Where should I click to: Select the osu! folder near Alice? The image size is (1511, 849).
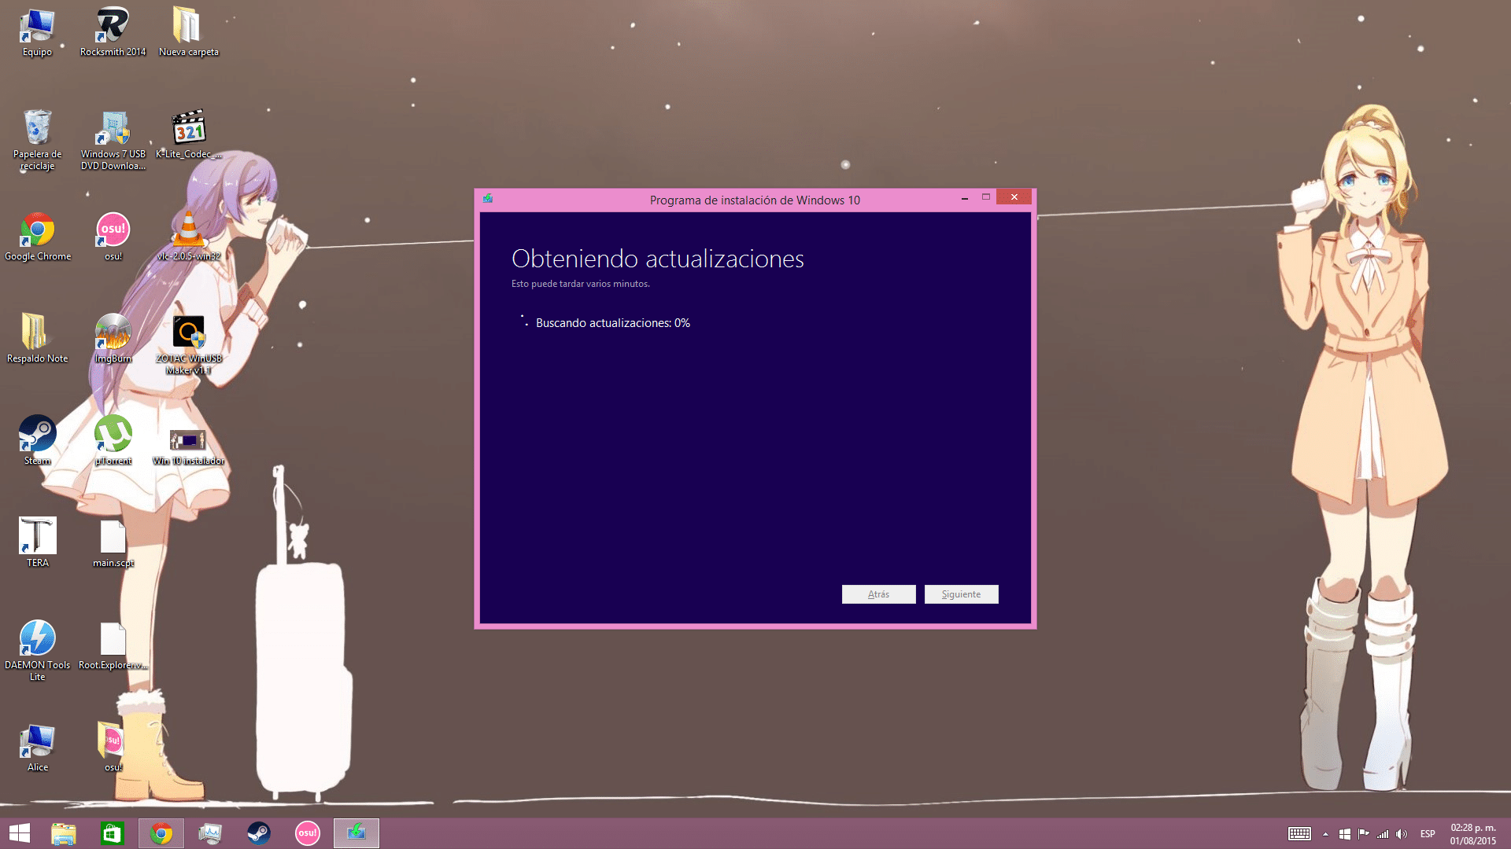[113, 747]
